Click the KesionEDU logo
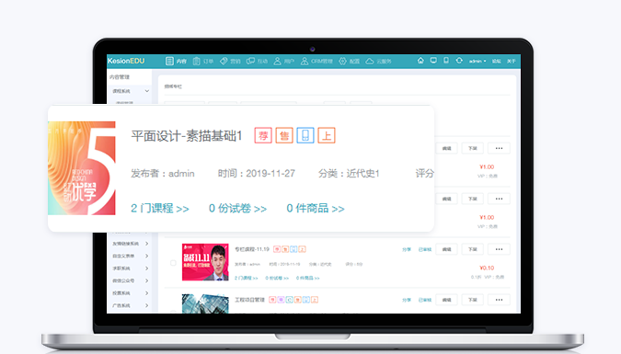 point(126,61)
